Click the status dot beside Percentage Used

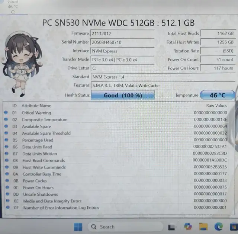coord(7,140)
